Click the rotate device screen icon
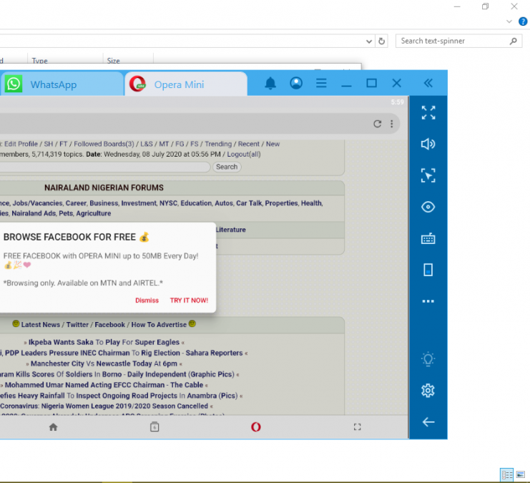This screenshot has width=530, height=483. pyautogui.click(x=428, y=270)
